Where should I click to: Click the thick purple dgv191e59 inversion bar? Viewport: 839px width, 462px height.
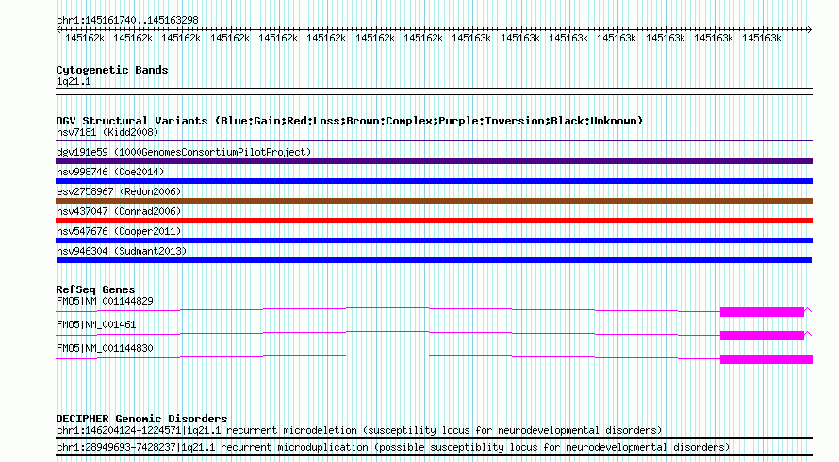434,161
